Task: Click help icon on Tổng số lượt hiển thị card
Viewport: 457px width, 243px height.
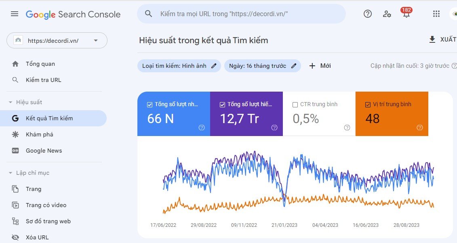Action: click(x=274, y=128)
